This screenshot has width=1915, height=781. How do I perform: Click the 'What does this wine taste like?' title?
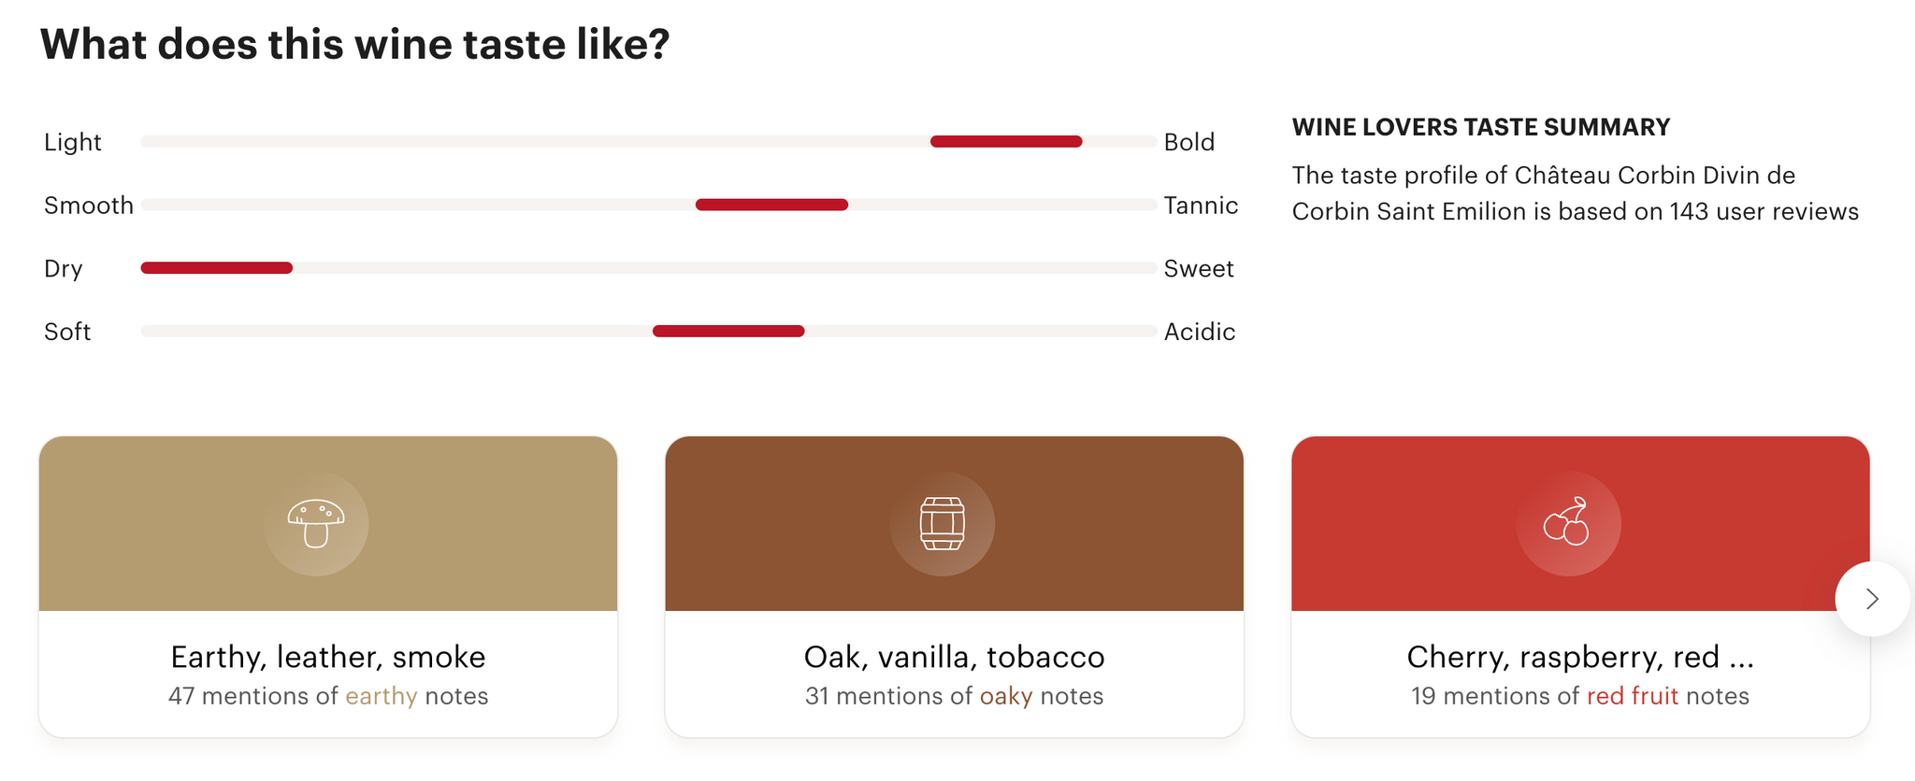click(x=355, y=44)
